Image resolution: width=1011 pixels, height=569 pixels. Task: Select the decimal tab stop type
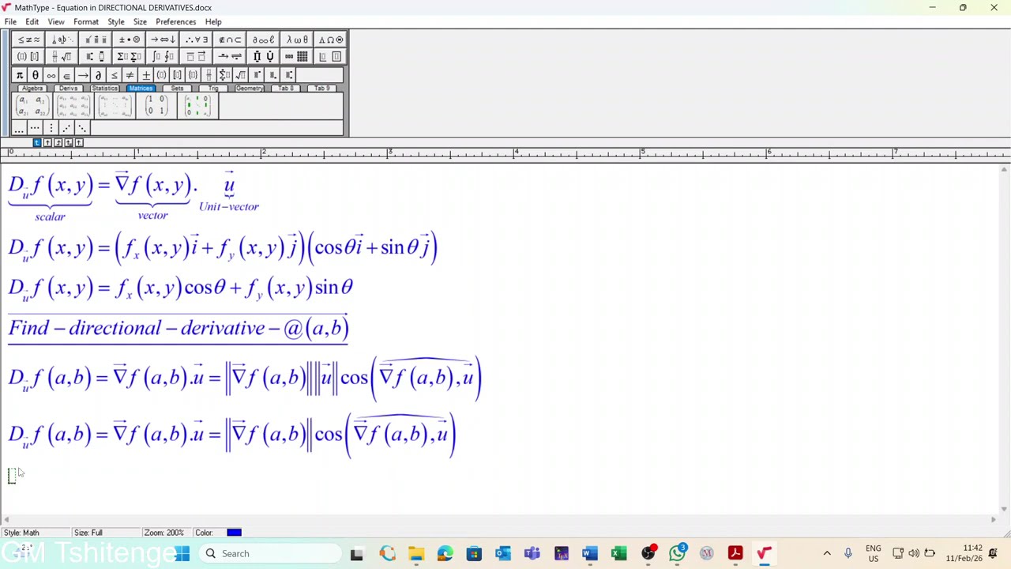[78, 142]
